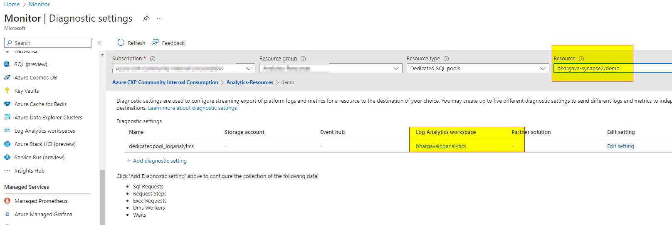672x225 pixels.
Task: Collapse the sidebar with double chevron icon
Action: pyautogui.click(x=99, y=43)
